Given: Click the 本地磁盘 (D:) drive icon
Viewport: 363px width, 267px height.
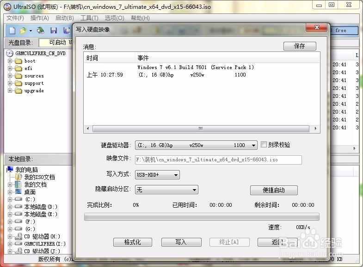Looking at the screenshot, I should (x=18, y=206).
